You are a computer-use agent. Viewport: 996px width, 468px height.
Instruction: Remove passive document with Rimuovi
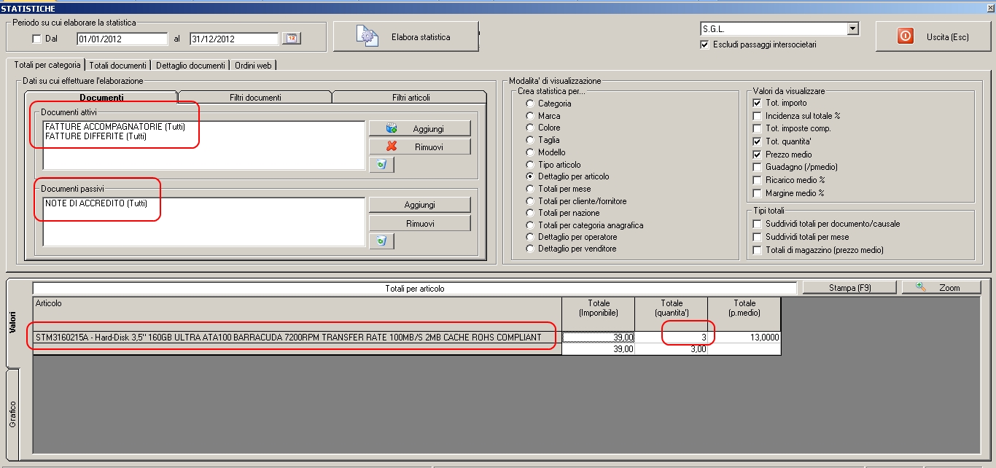point(420,223)
